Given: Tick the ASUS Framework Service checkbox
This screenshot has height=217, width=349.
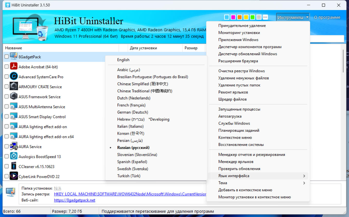Looking at the screenshot, I should click(x=7, y=97).
